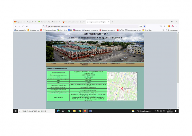This screenshot has width=192, height=136.
Task: Click the Firefox taskbar icon
Action: [85, 111]
